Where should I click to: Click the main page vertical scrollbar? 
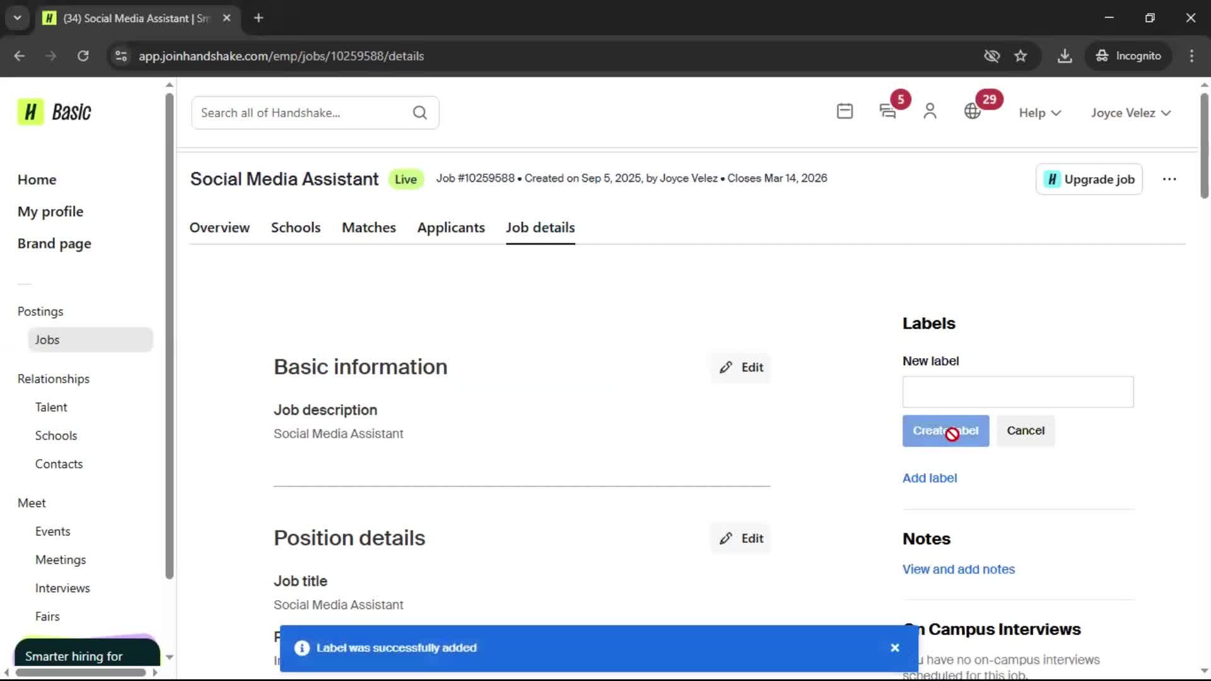pos(1204,146)
